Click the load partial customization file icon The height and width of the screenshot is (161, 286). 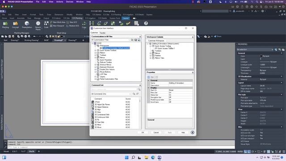pos(132,40)
